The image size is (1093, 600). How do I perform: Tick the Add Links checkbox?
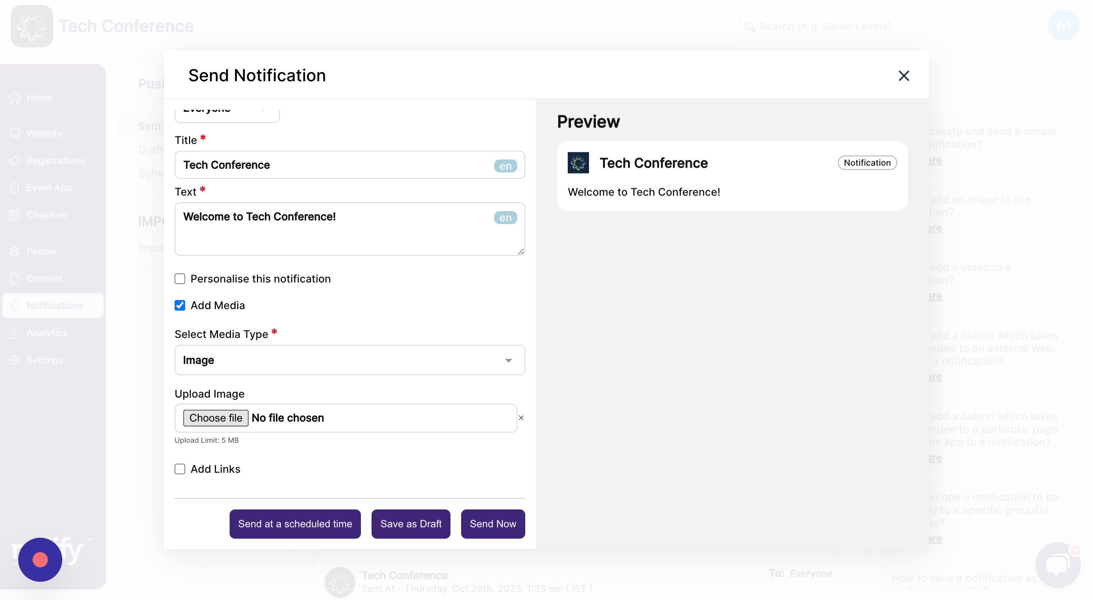pos(180,469)
